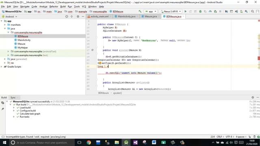Show hidden system tray icons chevron
This screenshot has height=146, width=260.
click(x=213, y=142)
